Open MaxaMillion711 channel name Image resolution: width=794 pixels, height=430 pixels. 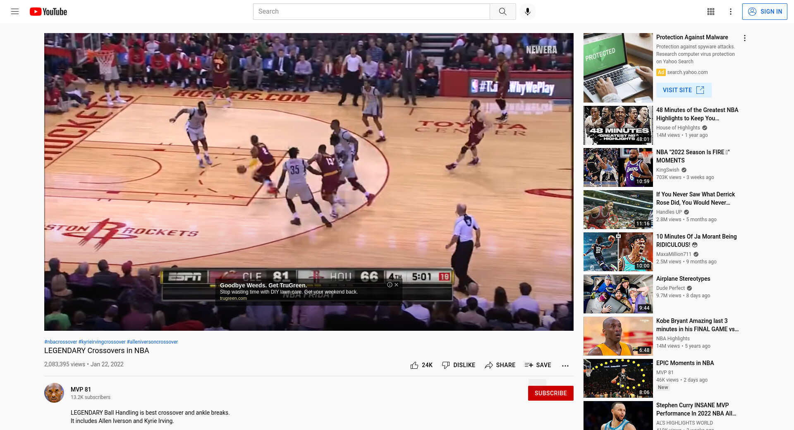tap(674, 254)
